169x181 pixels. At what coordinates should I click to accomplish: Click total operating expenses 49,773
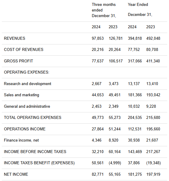coord(98,117)
